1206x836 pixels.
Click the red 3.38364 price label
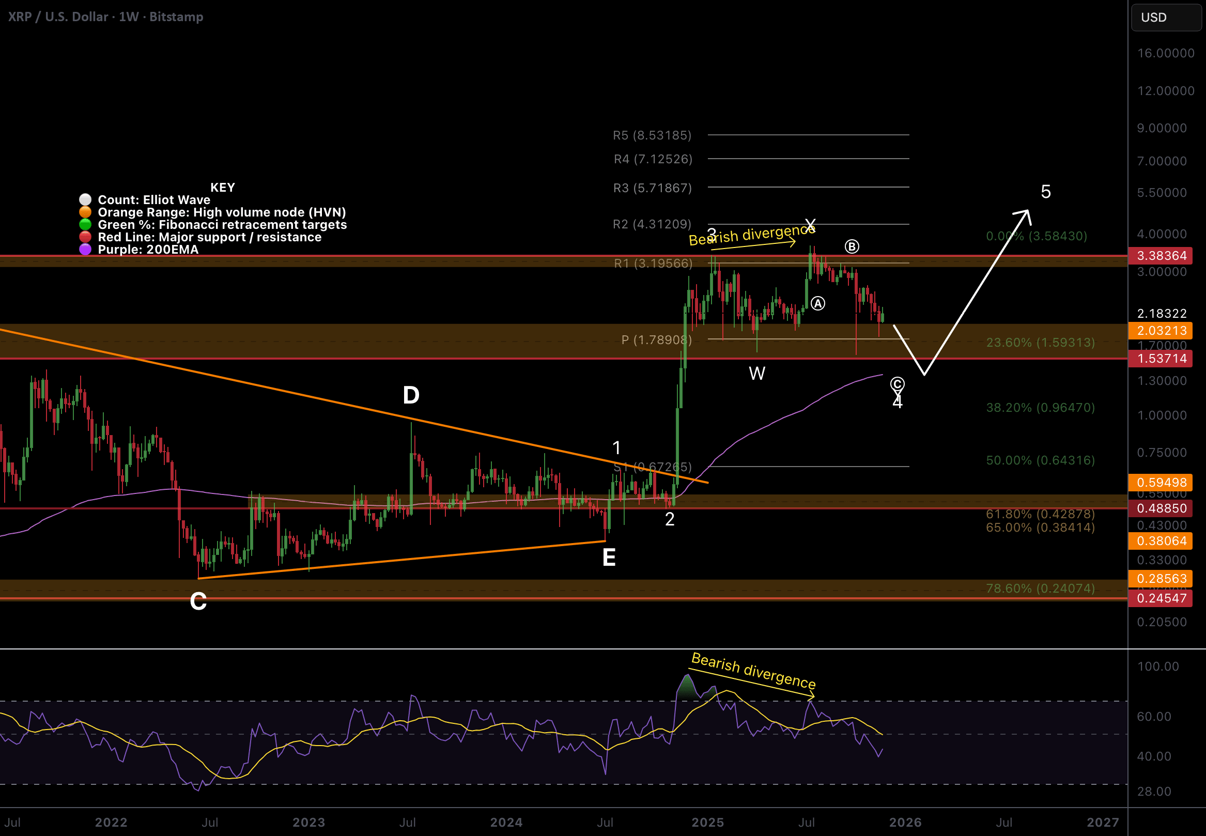[x=1161, y=256]
